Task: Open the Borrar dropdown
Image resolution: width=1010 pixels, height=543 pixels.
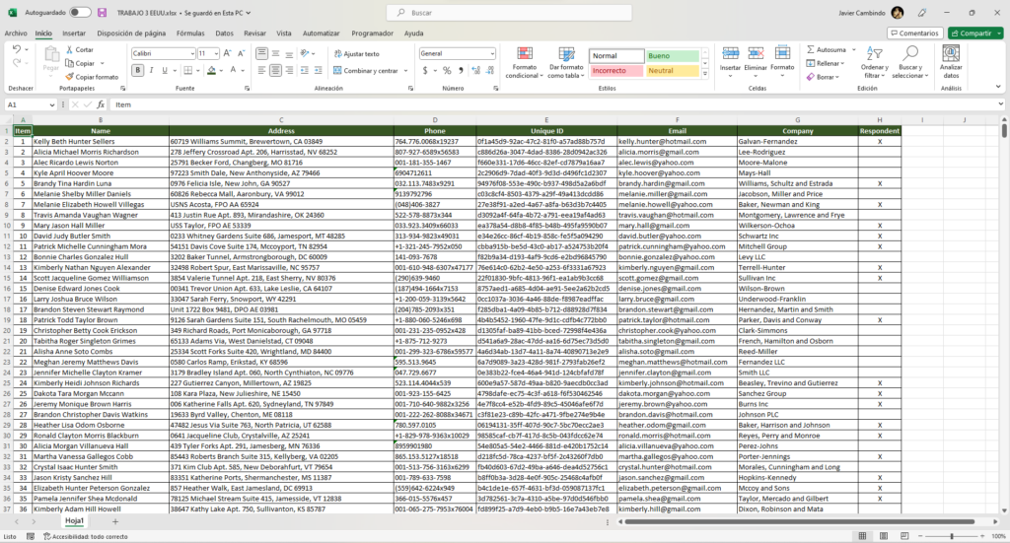Action: (823, 77)
